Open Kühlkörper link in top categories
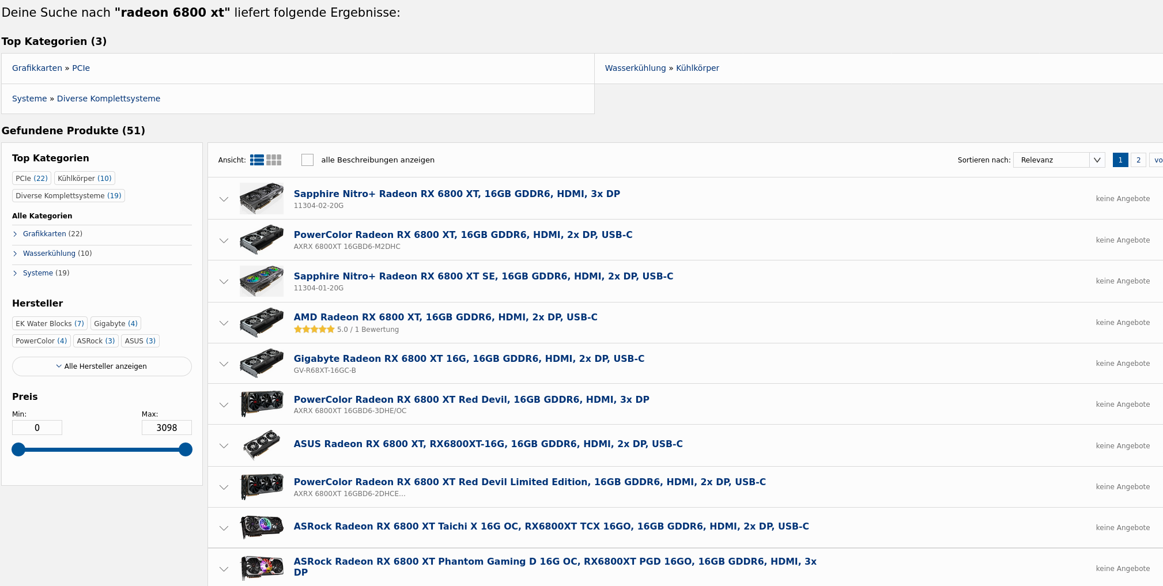The width and height of the screenshot is (1163, 586). tap(697, 68)
